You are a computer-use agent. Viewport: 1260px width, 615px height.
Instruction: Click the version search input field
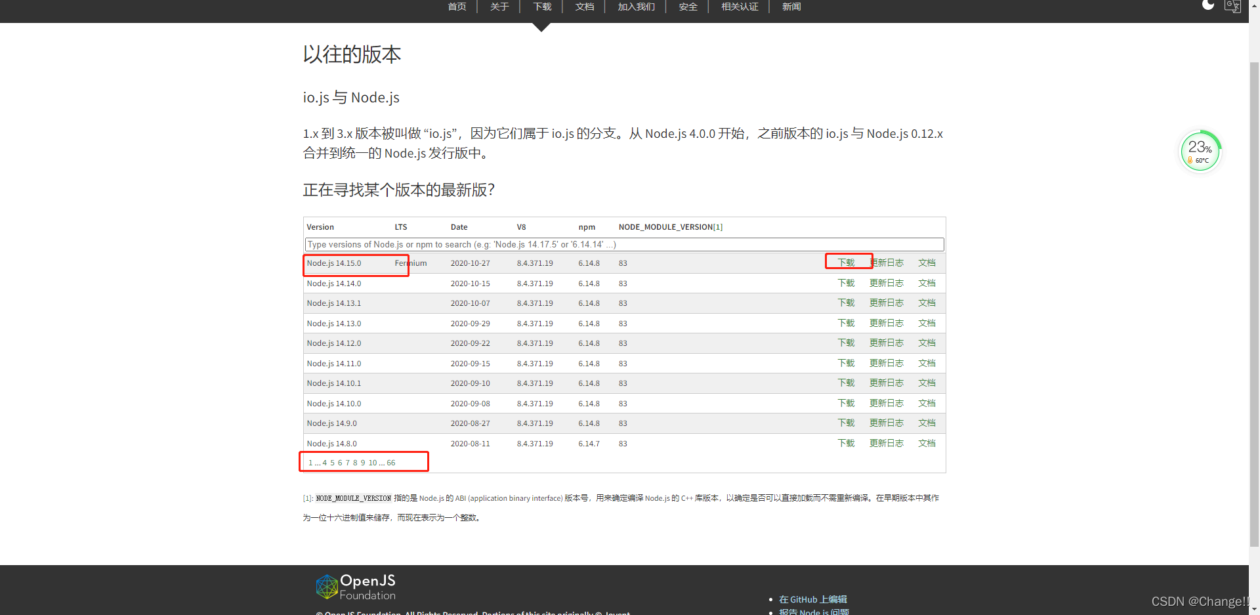point(624,244)
